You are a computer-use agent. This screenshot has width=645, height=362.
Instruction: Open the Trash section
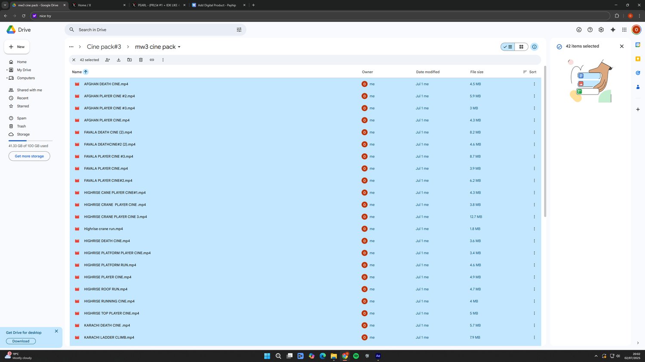click(x=21, y=126)
